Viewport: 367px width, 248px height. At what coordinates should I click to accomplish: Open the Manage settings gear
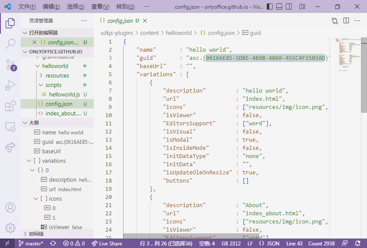(10, 228)
